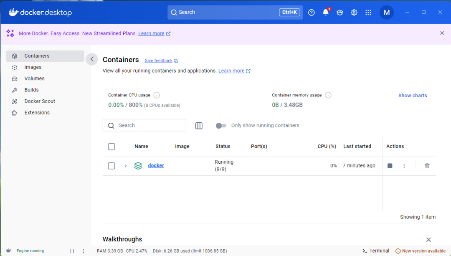Close the Walkthroughs section
This screenshot has height=256, width=451.
[428, 240]
